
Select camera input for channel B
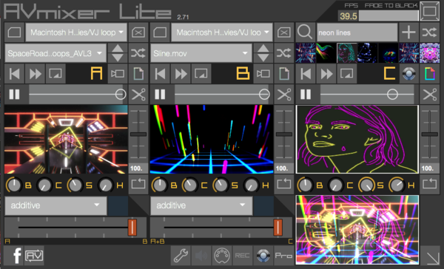[263, 74]
